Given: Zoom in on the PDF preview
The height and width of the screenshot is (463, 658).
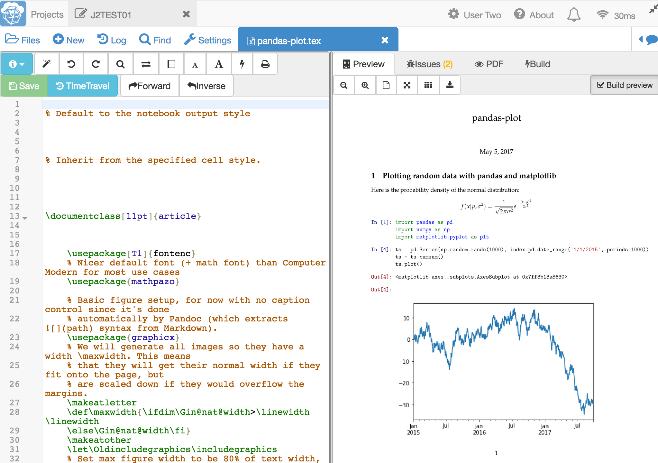Looking at the screenshot, I should (365, 85).
